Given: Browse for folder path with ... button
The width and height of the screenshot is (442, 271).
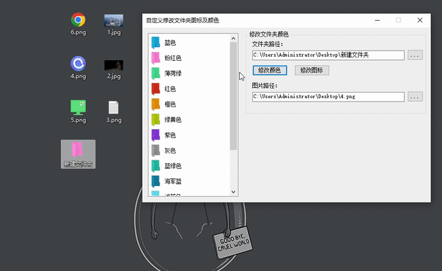Looking at the screenshot, I should click(x=415, y=55).
